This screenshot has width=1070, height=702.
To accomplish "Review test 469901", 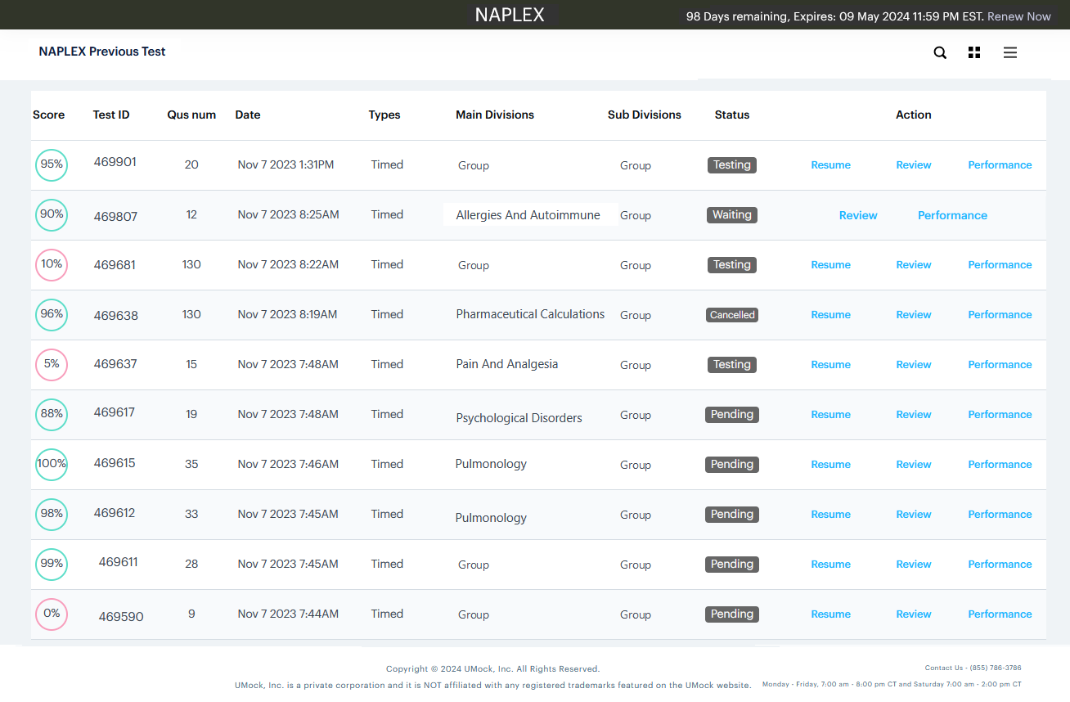I will coord(914,165).
